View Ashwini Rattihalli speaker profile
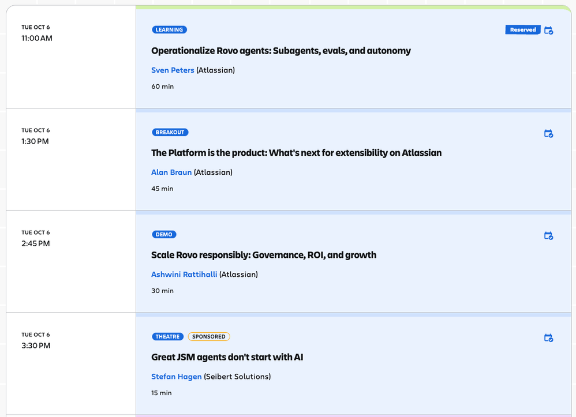The image size is (576, 417). pyautogui.click(x=184, y=274)
